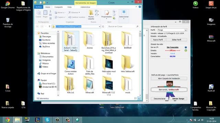
Task: Click the highlighted address bar path
Action: 68,27
